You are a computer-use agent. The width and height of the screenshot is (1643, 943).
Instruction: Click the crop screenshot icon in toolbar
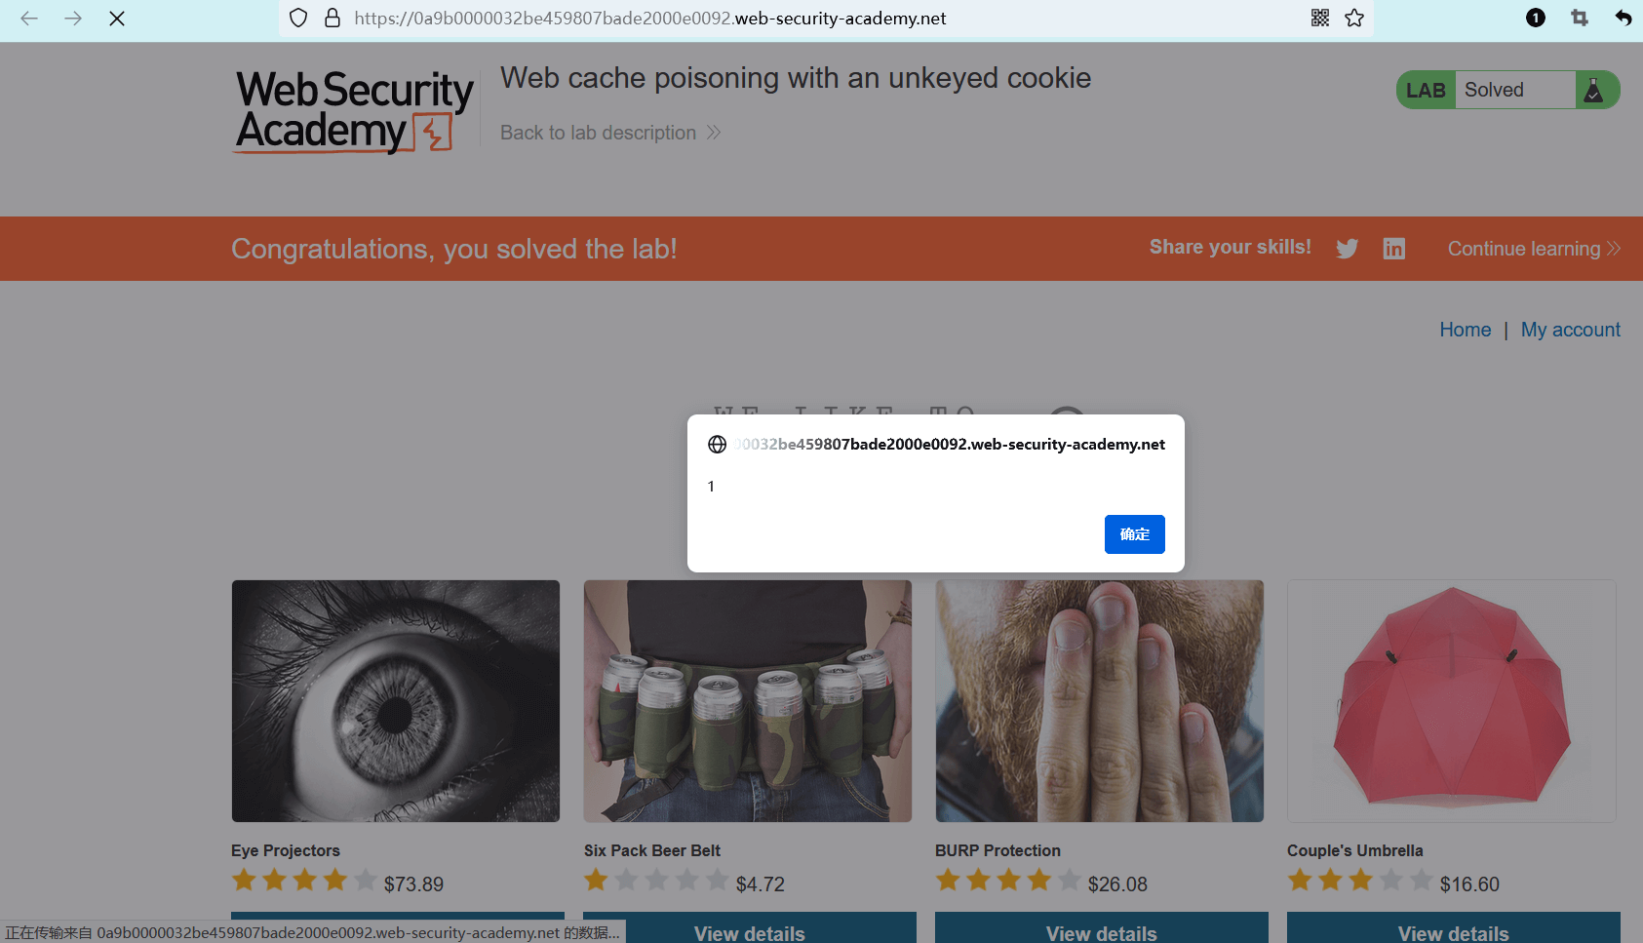click(1580, 19)
